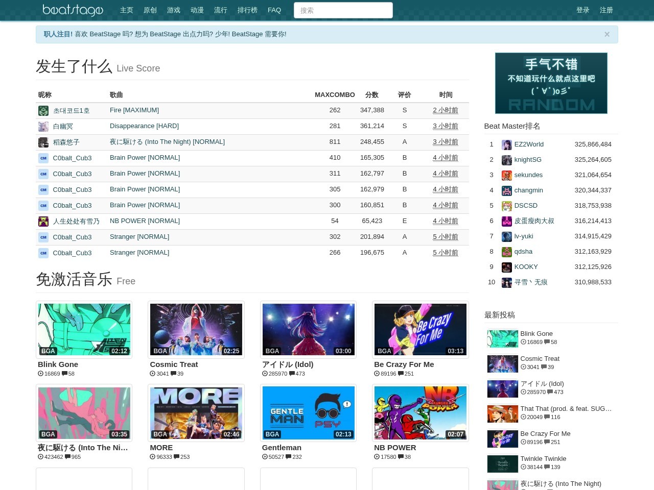Click the view count icon under Blink Gone
This screenshot has width=654, height=490.
coord(40,374)
